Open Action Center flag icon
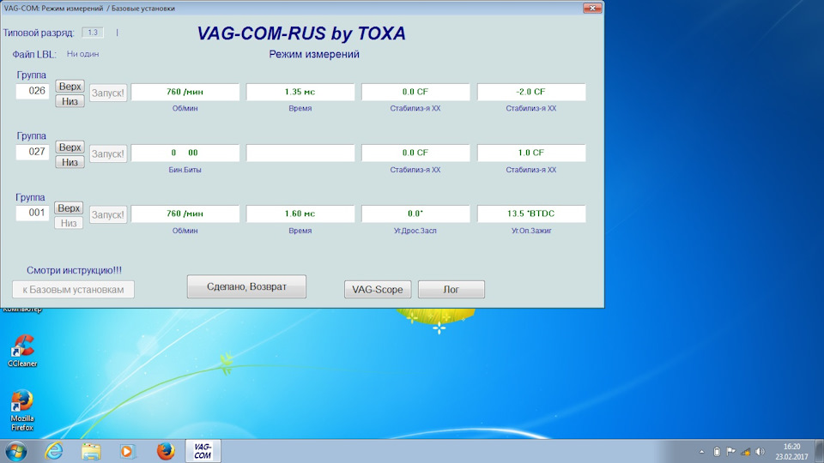 [x=731, y=452]
